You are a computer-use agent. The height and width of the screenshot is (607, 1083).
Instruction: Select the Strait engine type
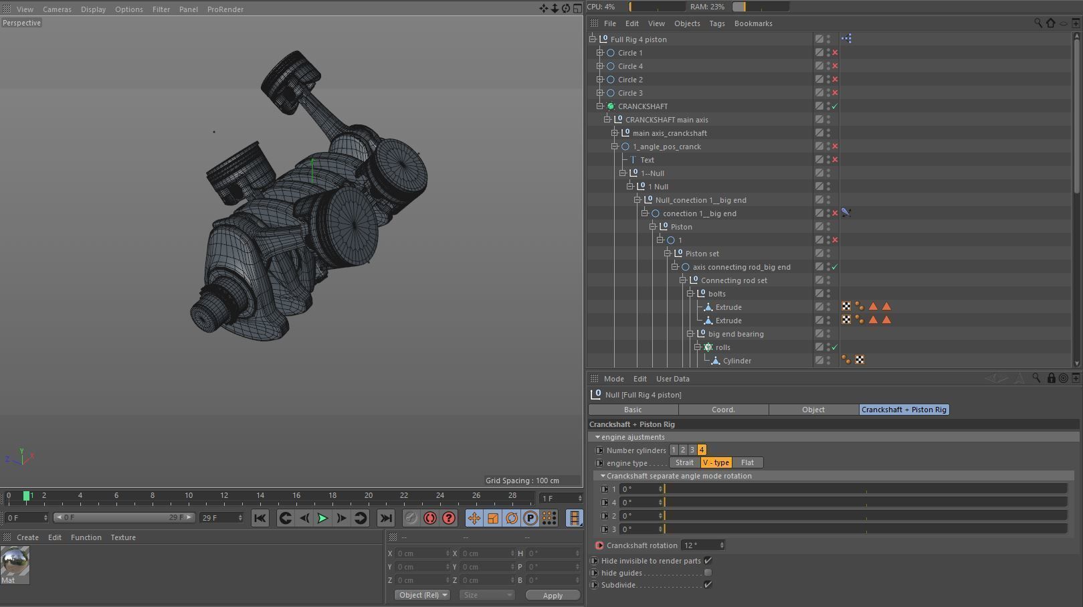coord(684,462)
